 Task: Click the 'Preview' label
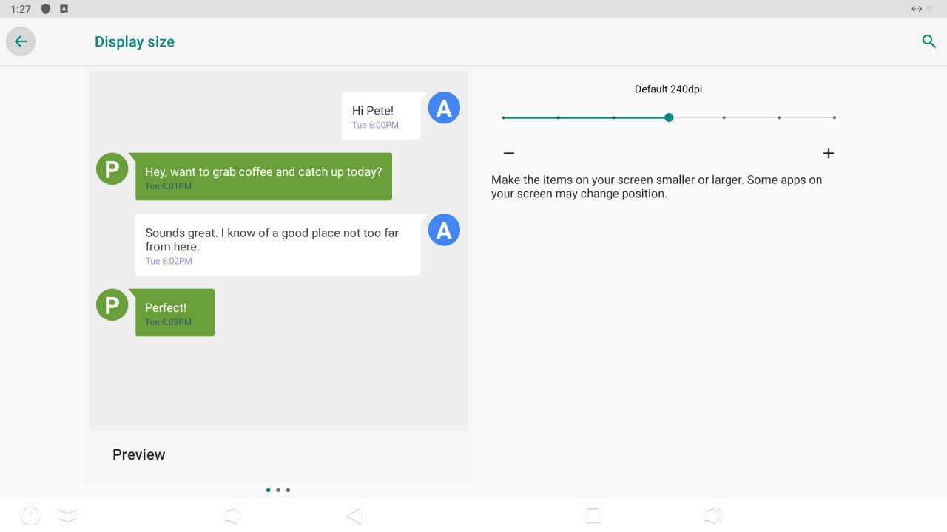138,454
